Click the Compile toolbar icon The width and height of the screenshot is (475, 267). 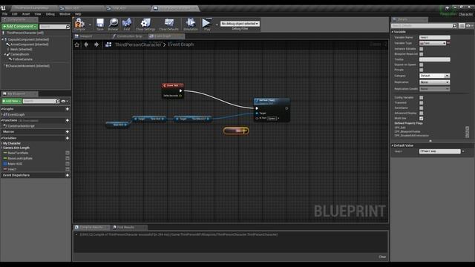79,24
